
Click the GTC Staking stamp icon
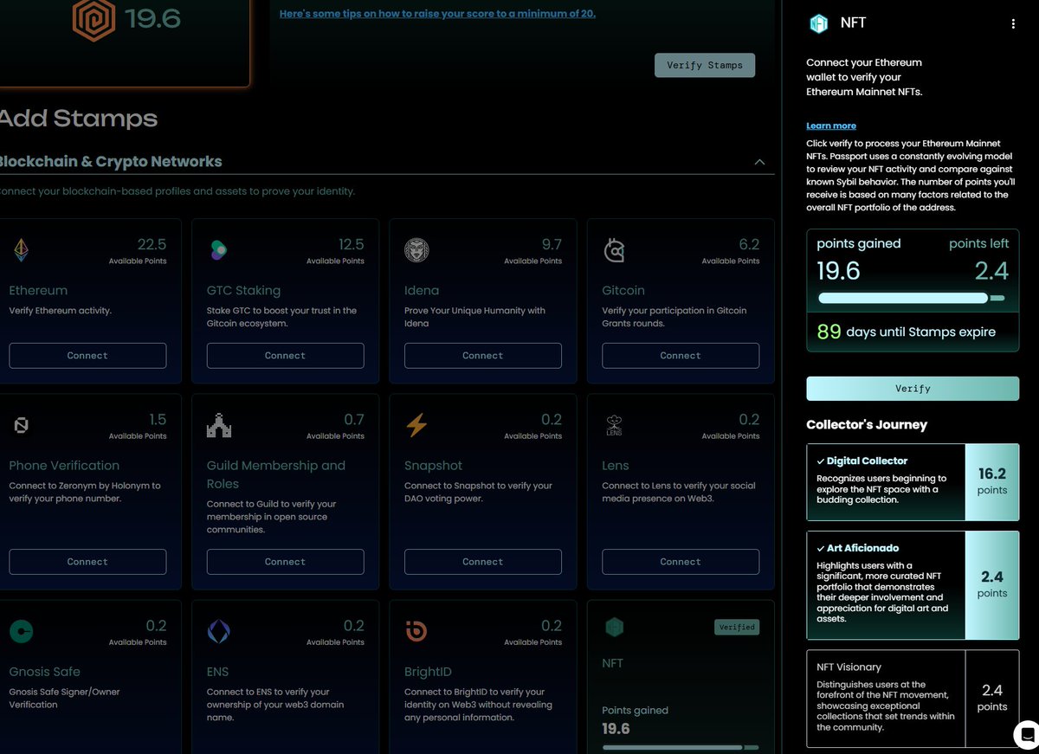[218, 251]
